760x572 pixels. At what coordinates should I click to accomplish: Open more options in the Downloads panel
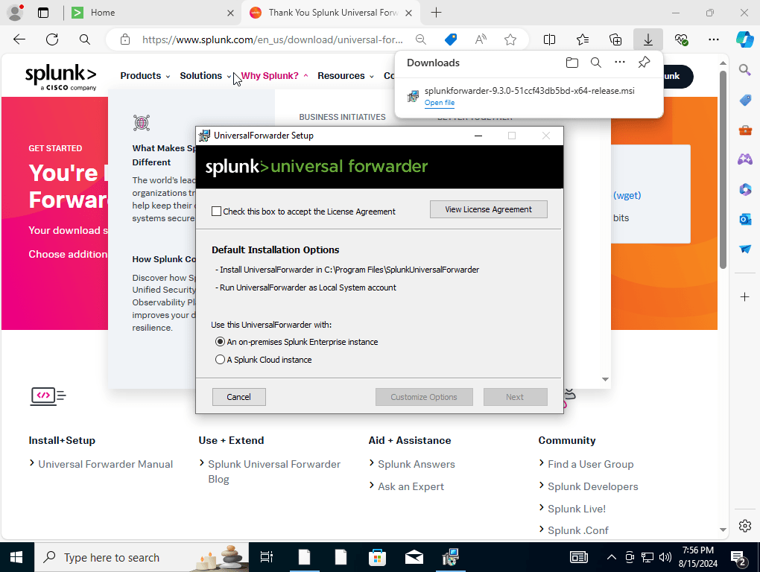pyautogui.click(x=619, y=62)
